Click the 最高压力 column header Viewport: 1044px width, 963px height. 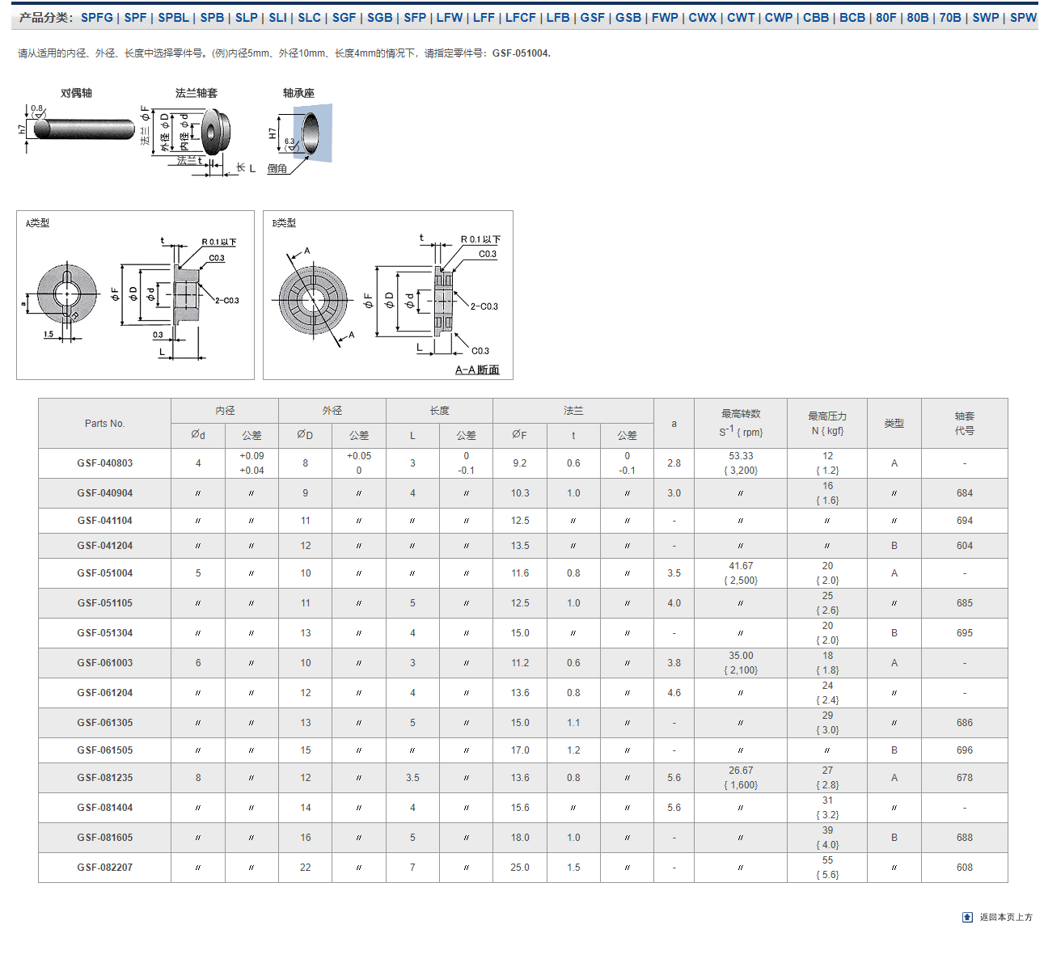tap(827, 424)
